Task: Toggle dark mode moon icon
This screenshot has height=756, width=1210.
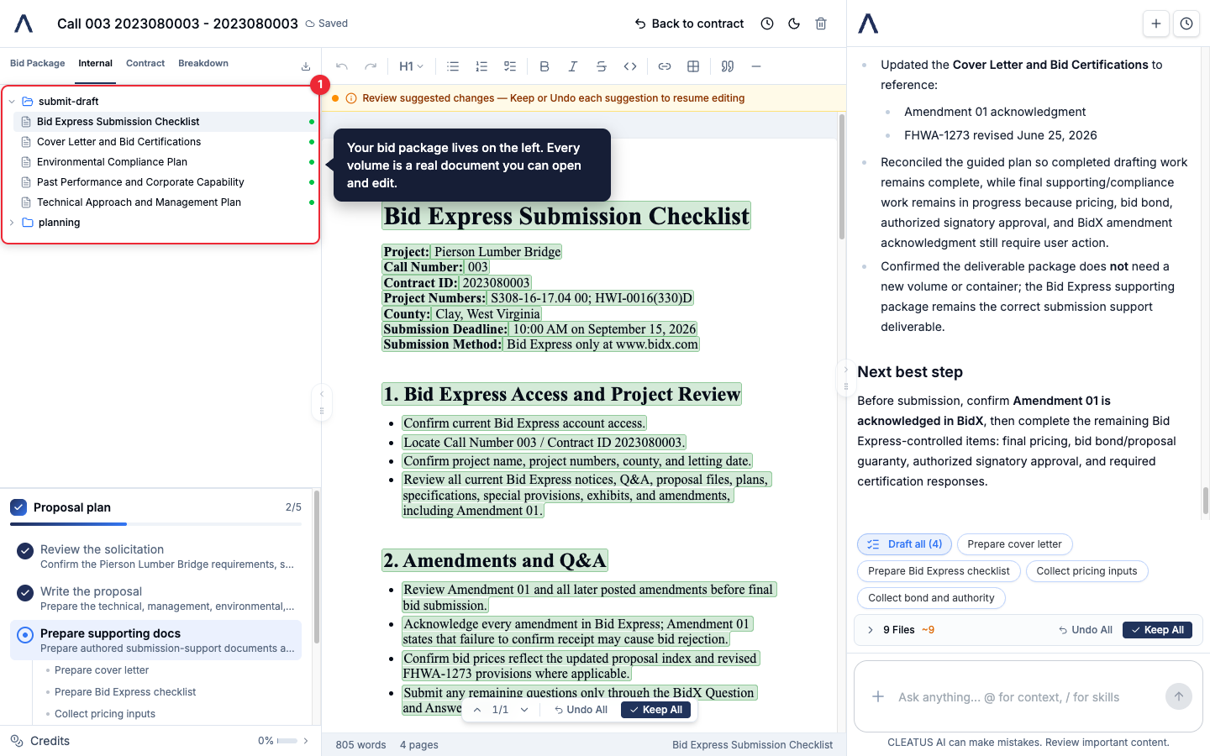Action: [794, 24]
